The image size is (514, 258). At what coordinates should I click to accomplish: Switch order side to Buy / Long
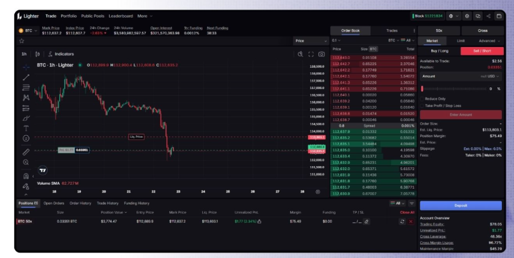tap(440, 51)
